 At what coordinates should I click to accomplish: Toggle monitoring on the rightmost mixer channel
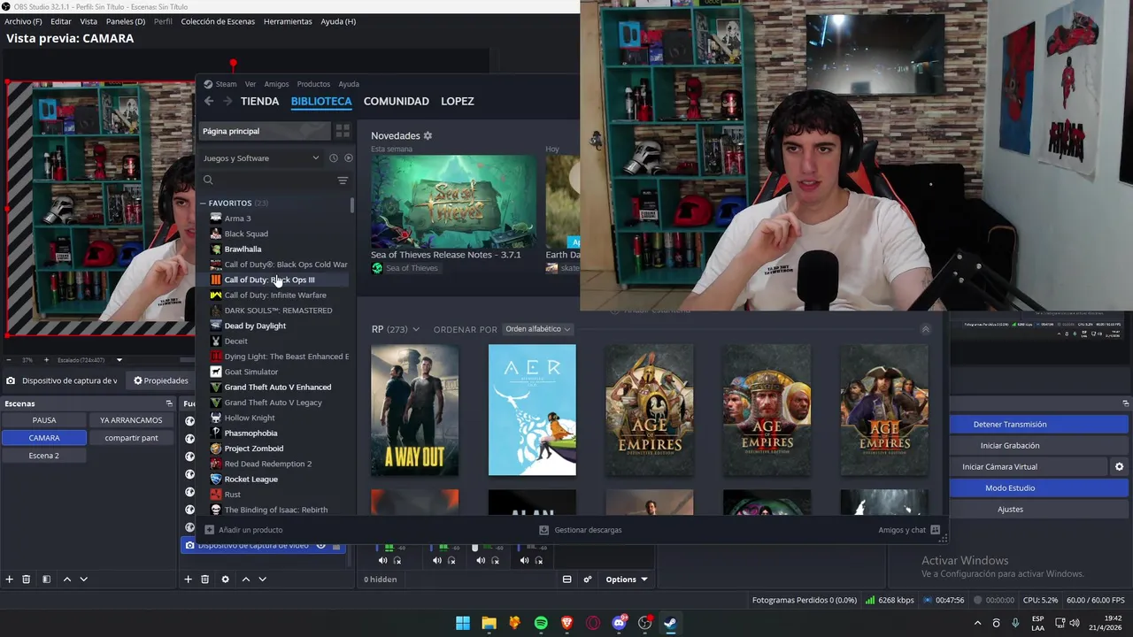(x=539, y=560)
